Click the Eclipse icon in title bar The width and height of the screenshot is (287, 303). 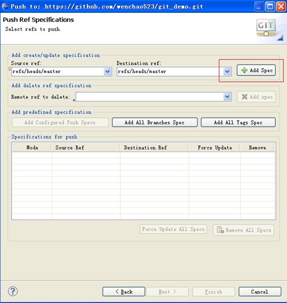[5, 6]
